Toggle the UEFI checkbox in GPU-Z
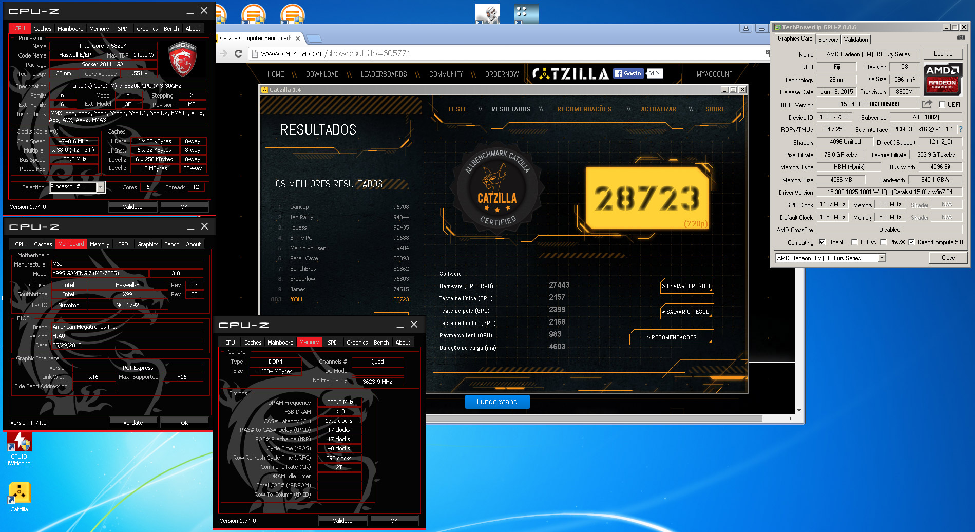The height and width of the screenshot is (532, 975). point(942,105)
